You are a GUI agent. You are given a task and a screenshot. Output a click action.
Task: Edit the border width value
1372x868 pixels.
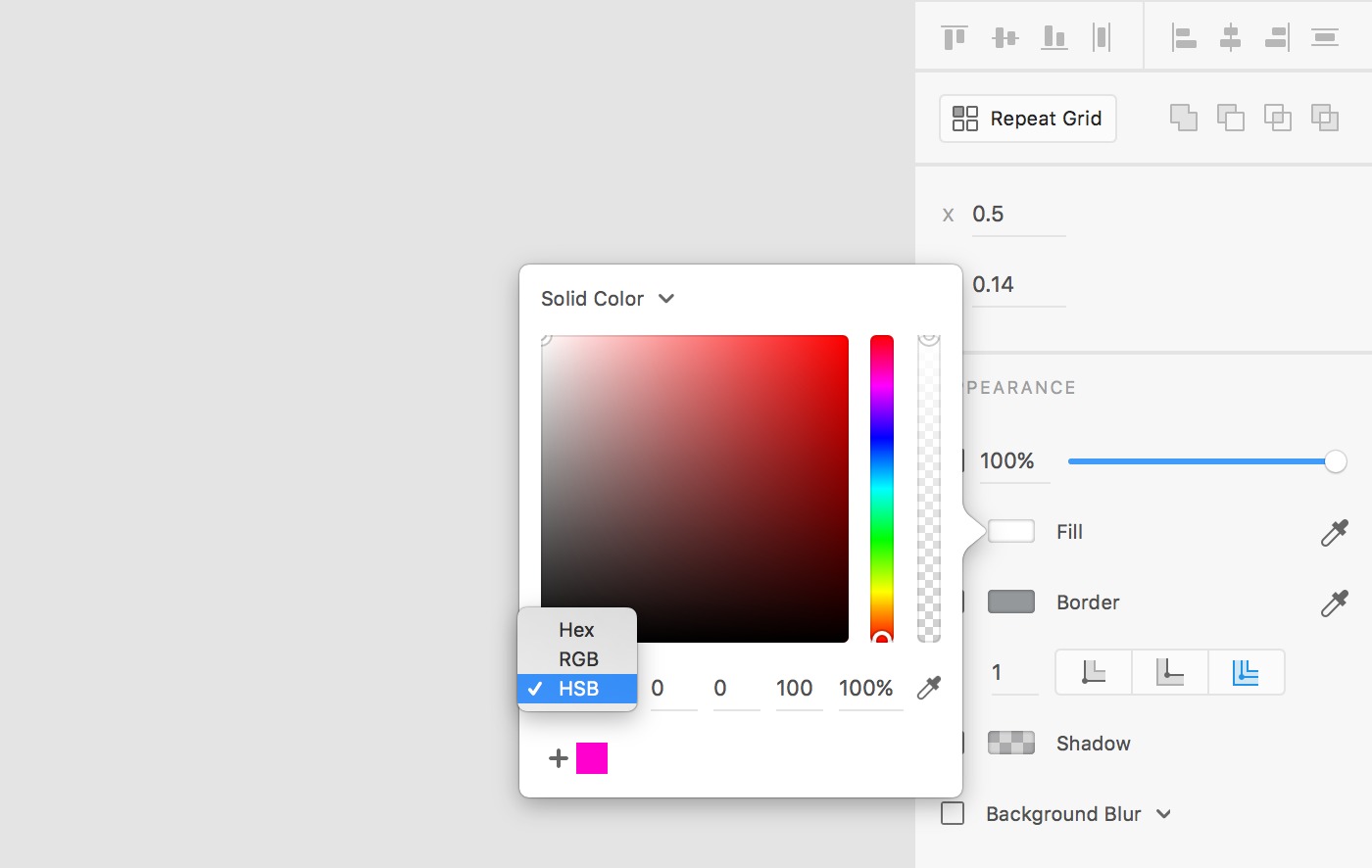click(x=1014, y=673)
